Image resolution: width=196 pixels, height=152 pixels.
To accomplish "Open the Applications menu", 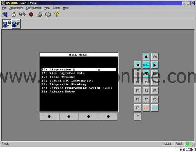I will point(16,8).
